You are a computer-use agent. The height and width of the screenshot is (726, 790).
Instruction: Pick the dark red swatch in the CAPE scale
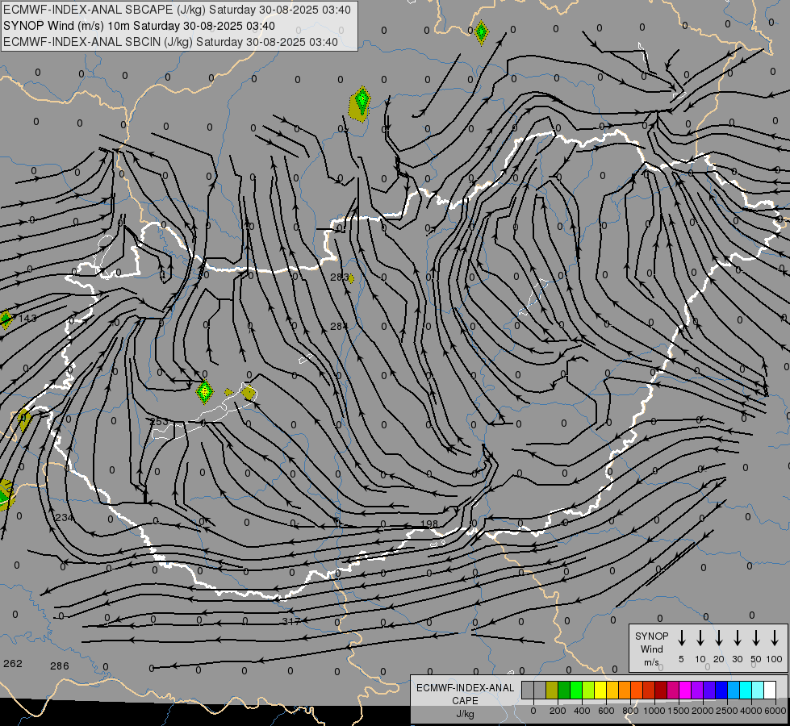(x=661, y=690)
